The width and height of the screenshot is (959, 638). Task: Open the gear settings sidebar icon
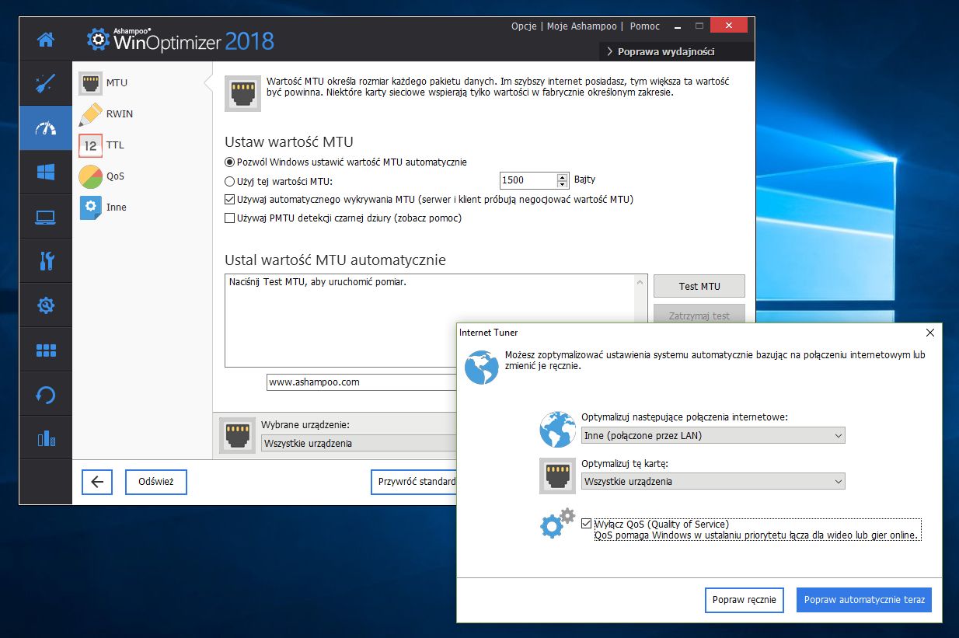pos(46,305)
